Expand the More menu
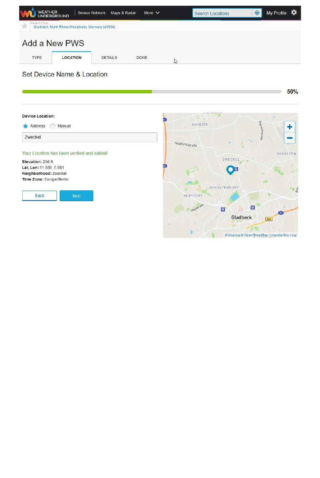 coord(152,13)
